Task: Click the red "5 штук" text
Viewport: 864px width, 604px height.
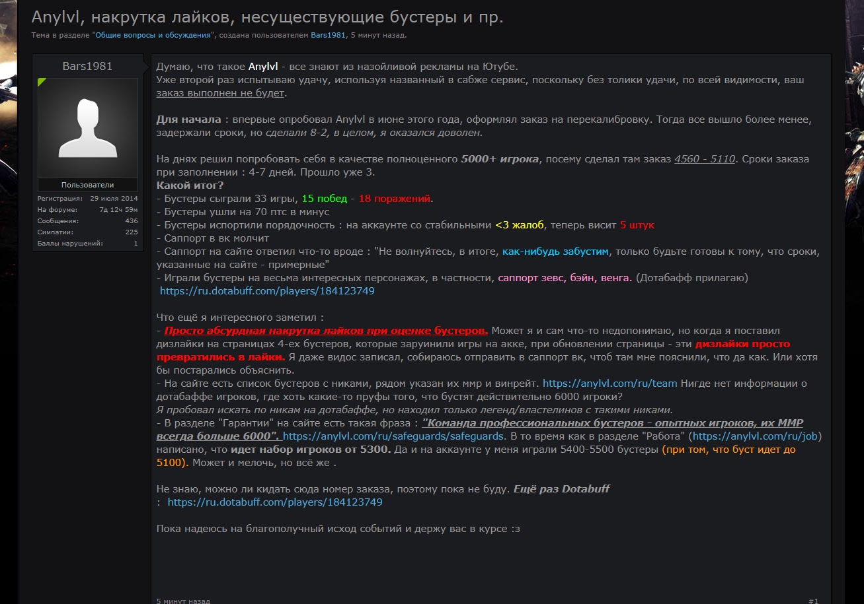Action: 637,224
